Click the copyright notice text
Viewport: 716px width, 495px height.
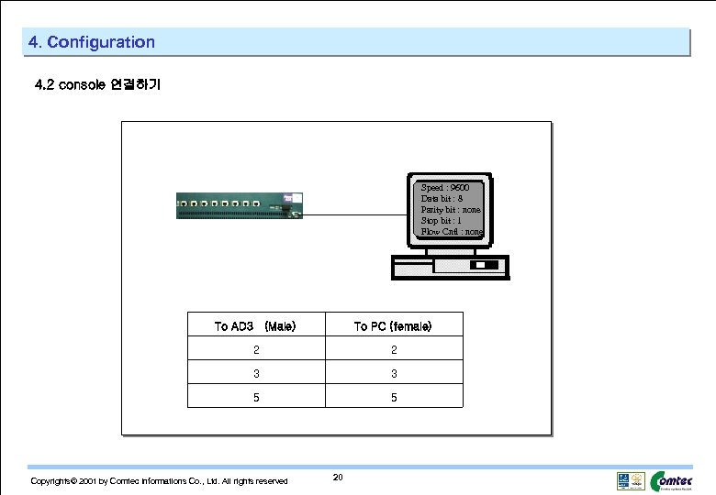[x=159, y=481]
